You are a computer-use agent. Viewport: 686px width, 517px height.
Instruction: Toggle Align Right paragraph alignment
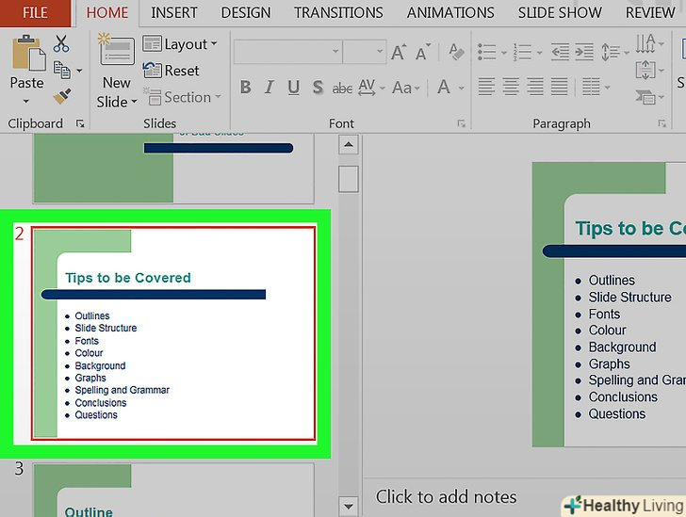(x=535, y=87)
